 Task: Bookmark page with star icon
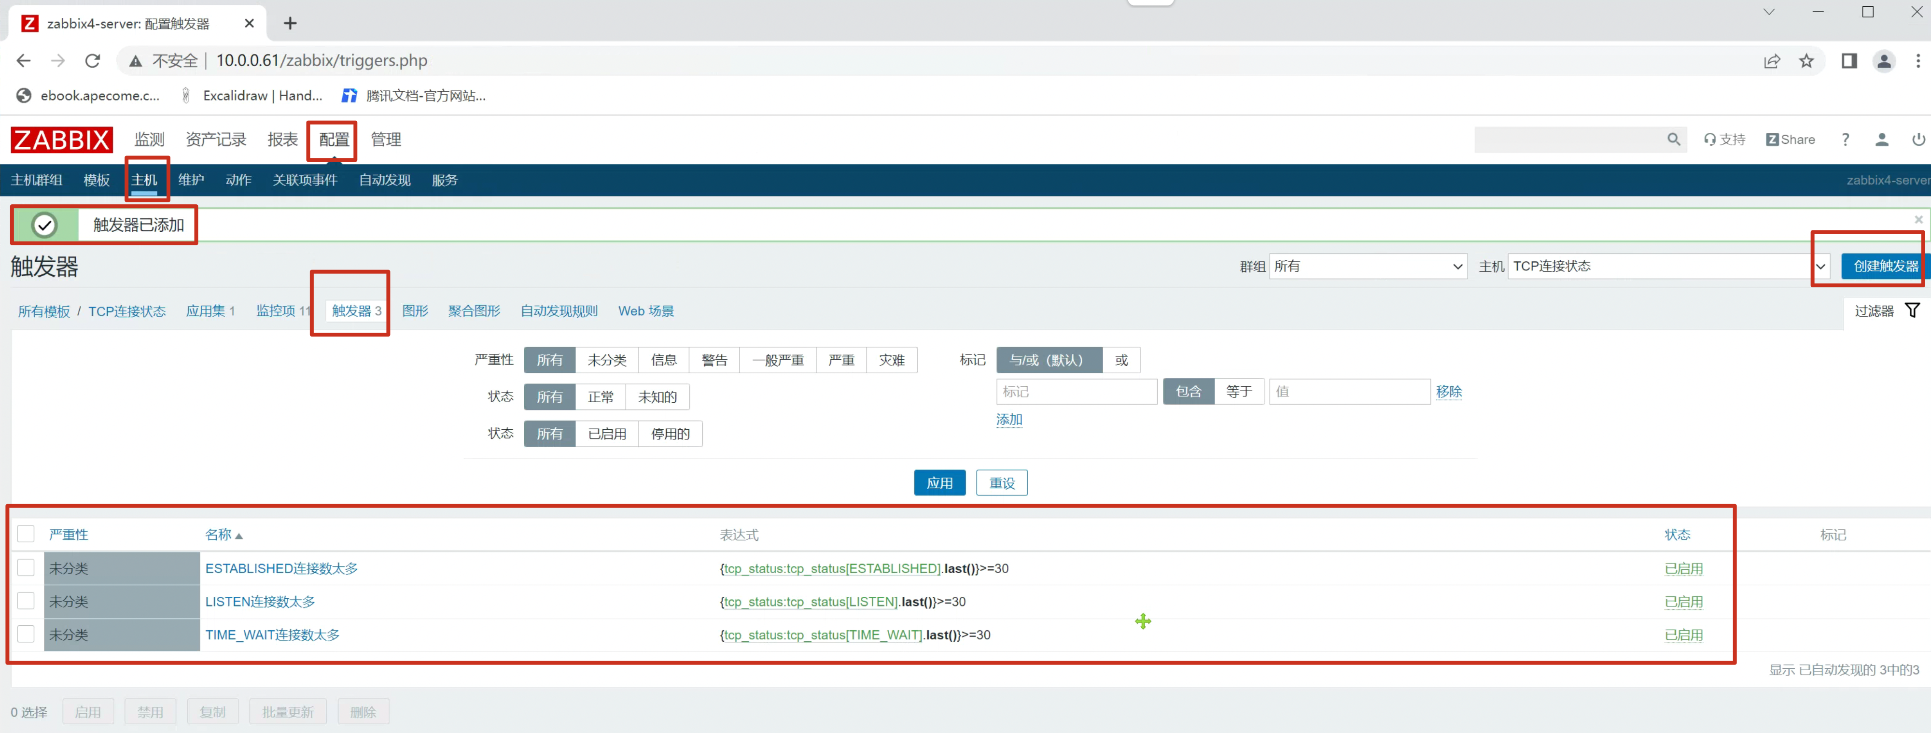(x=1806, y=61)
